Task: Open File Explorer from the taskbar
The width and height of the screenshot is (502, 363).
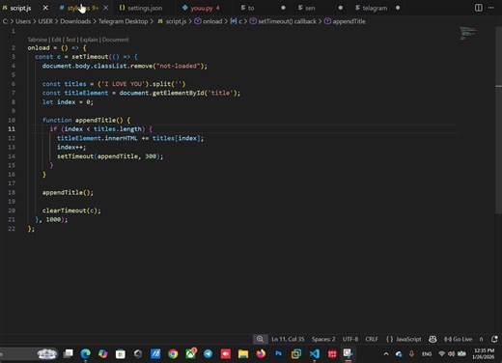Action: click(x=243, y=354)
